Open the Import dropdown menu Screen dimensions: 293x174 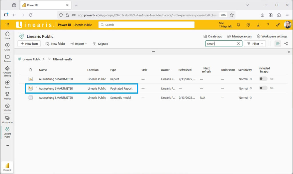point(79,44)
